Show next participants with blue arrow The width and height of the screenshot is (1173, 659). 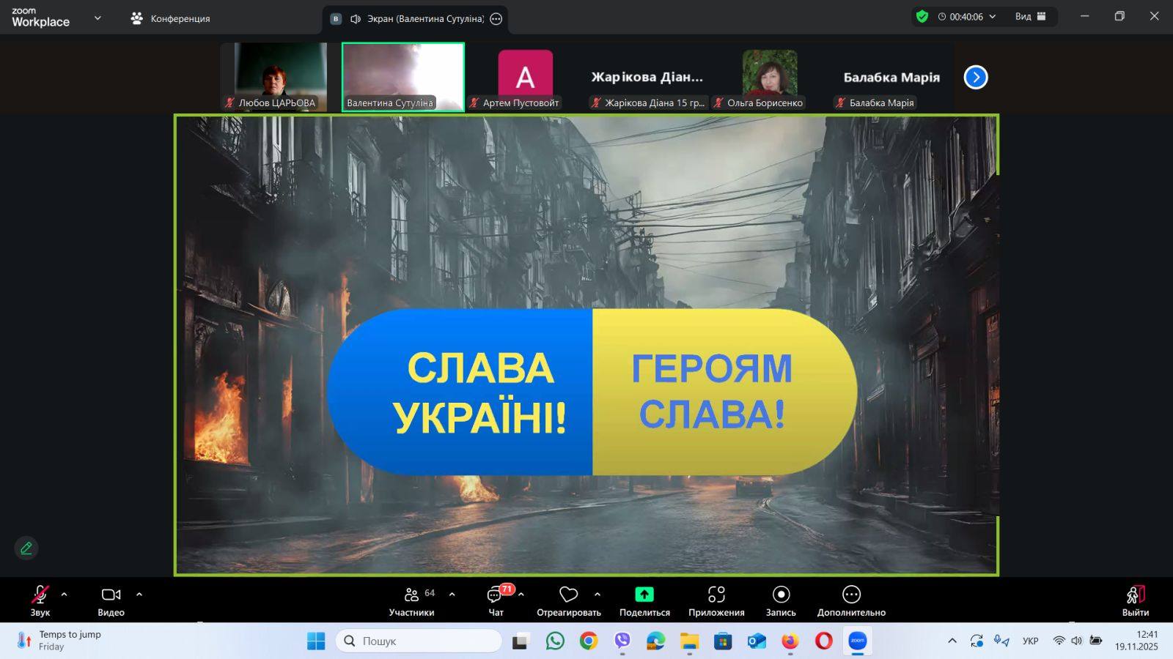976,77
